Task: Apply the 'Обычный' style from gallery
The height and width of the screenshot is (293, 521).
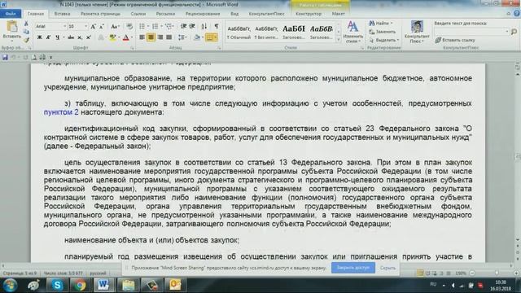Action: [239, 33]
